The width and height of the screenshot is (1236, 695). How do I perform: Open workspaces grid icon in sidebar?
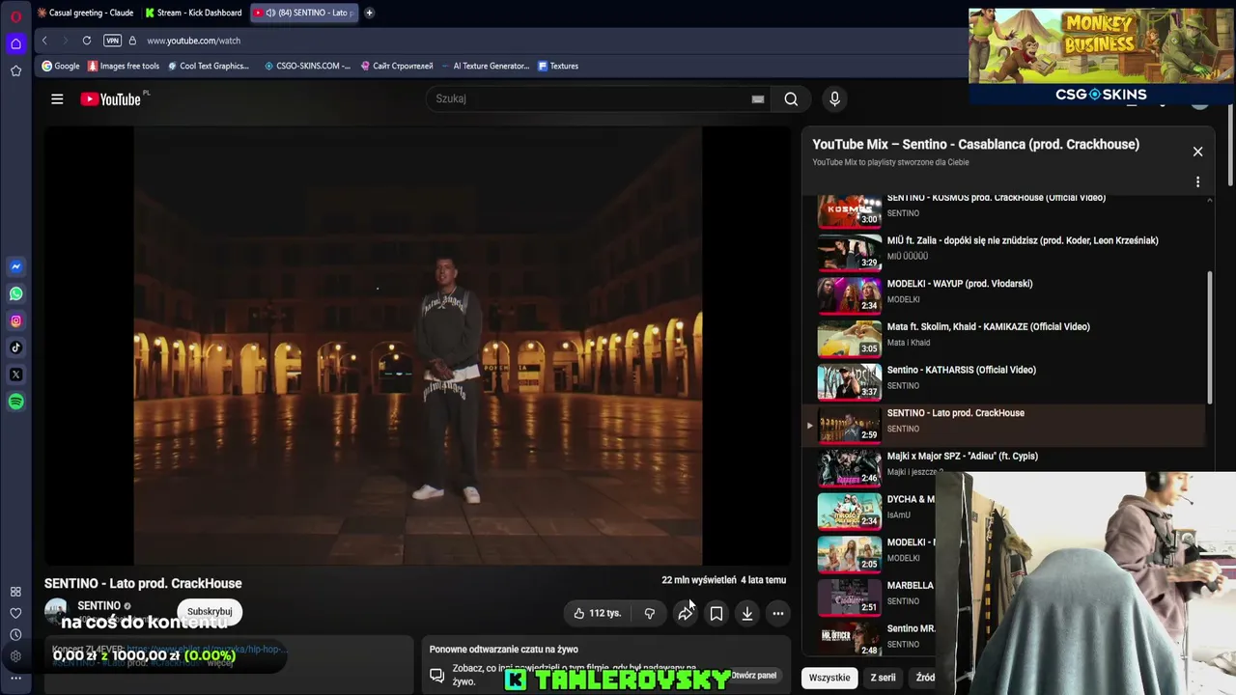(15, 592)
